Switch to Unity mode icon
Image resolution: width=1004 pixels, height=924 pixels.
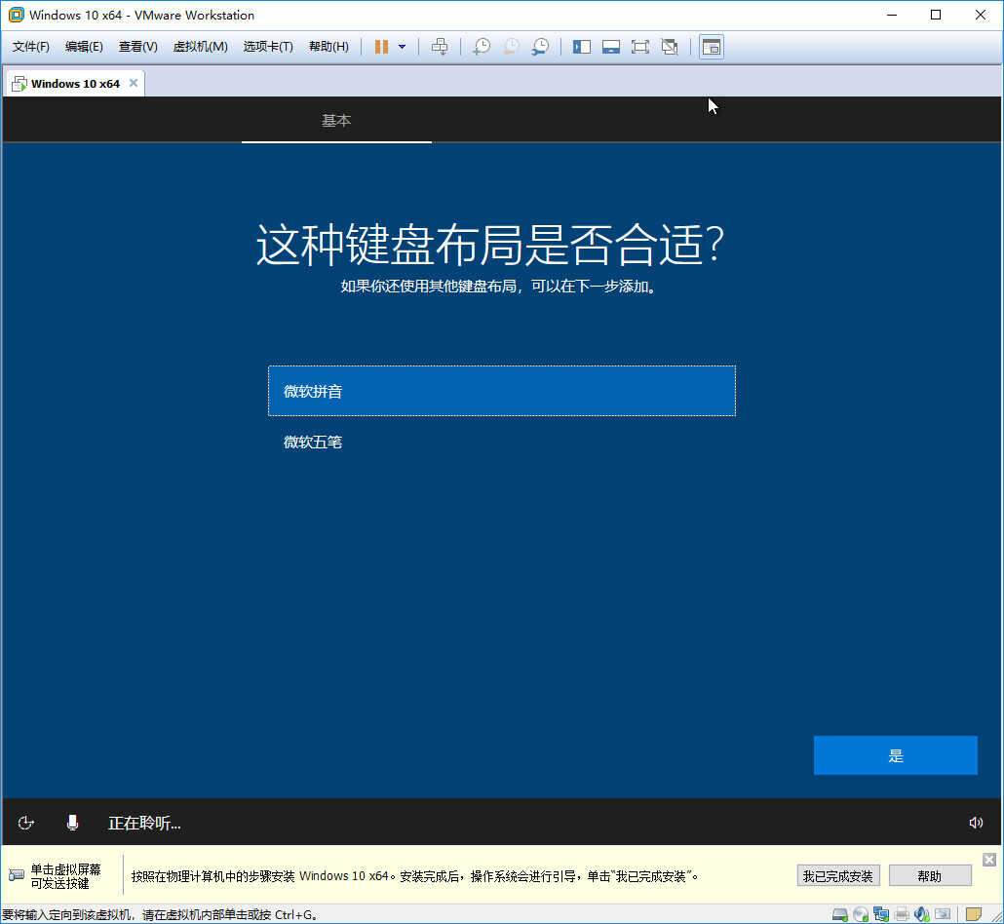click(x=670, y=47)
